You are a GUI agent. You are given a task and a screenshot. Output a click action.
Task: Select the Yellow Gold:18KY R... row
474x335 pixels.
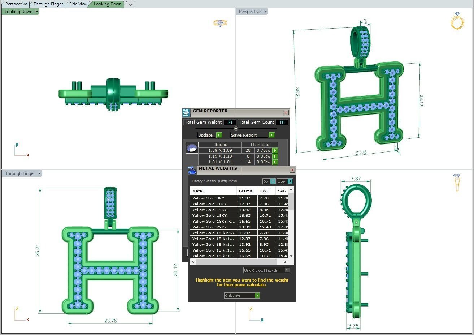(239, 221)
